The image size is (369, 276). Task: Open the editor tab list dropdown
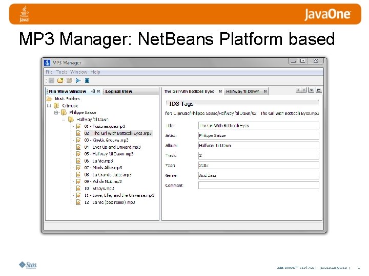click(x=312, y=90)
